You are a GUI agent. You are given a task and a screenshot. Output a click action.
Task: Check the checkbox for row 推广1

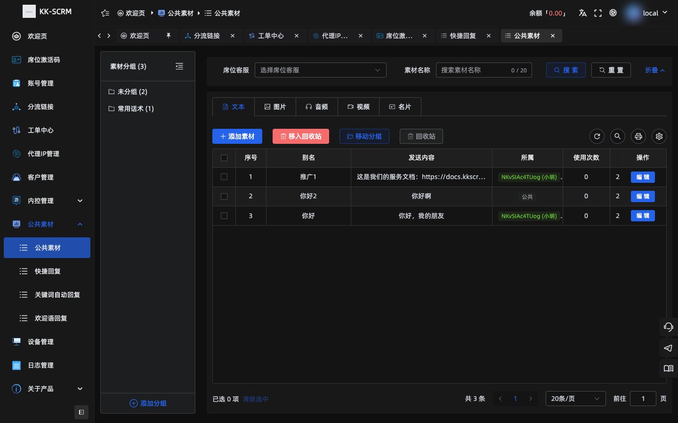224,177
